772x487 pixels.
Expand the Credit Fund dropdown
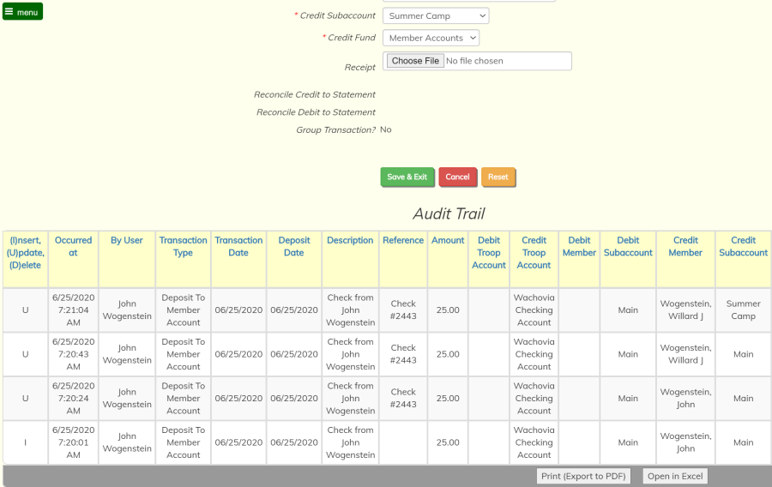(431, 38)
